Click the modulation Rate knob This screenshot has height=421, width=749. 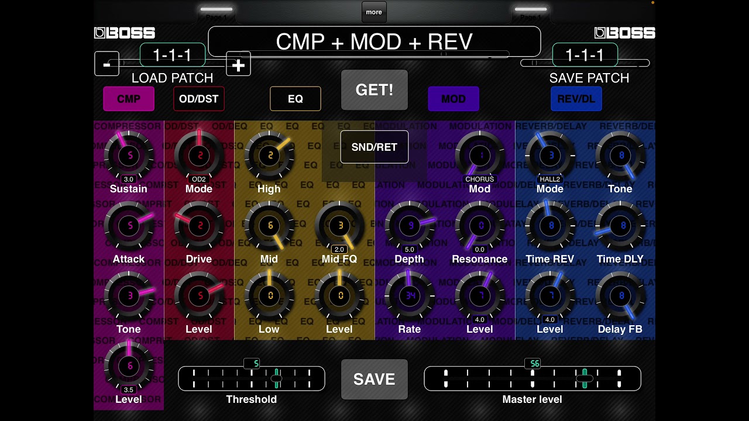(x=410, y=296)
